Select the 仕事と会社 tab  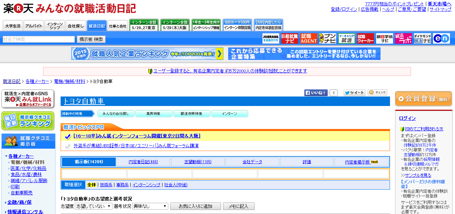coord(117,26)
